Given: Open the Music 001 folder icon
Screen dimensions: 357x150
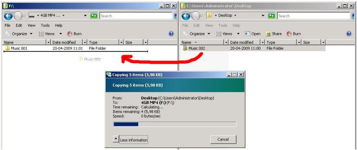Looking at the screenshot, I should pos(7,48).
